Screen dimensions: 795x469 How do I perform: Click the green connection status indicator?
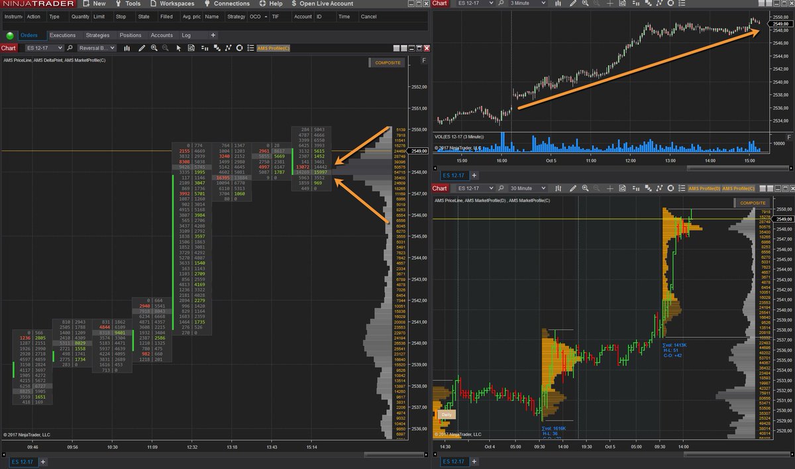(10, 35)
